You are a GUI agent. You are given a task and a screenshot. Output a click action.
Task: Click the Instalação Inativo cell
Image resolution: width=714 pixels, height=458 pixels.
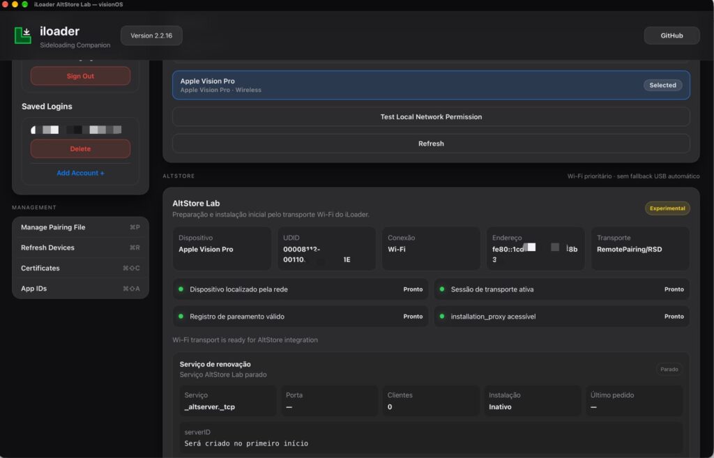tap(532, 401)
